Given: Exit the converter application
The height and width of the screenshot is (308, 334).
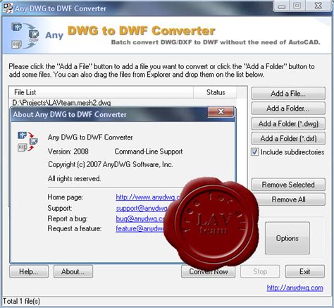Looking at the screenshot, I should click(305, 271).
